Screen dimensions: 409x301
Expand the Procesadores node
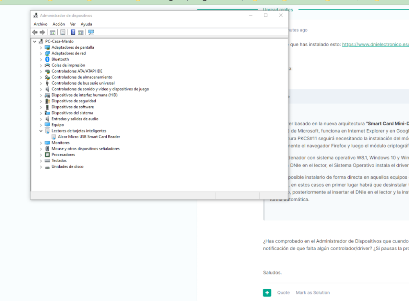[x=40, y=155]
